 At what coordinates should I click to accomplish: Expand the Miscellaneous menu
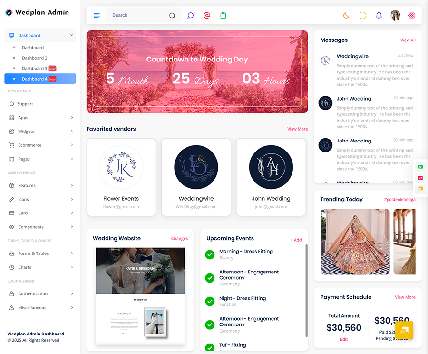pos(40,308)
